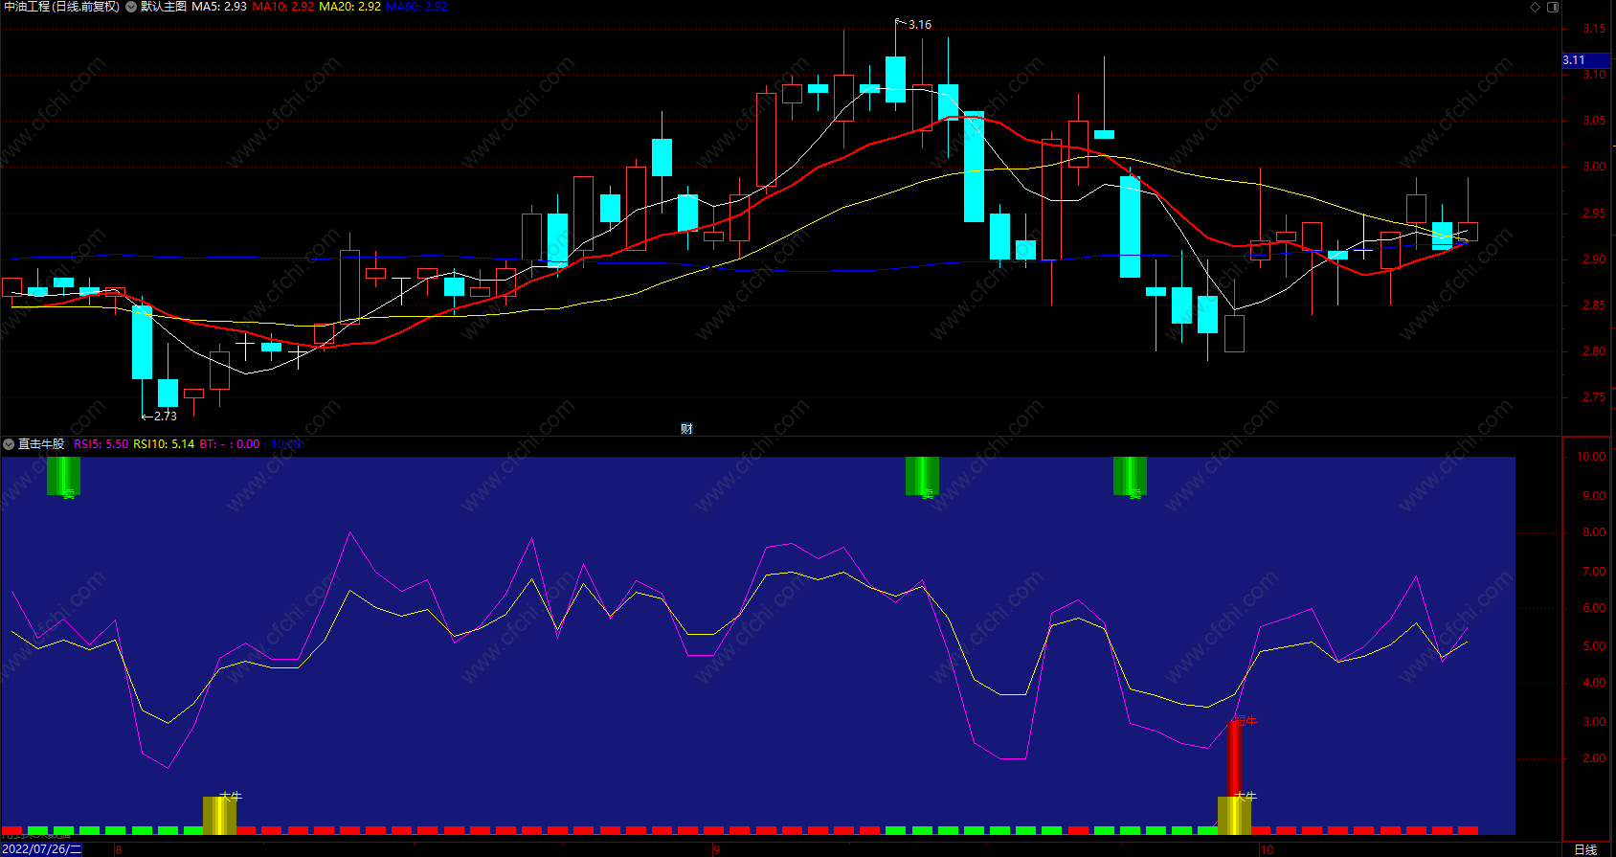Viewport: 1616px width, 857px height.
Task: Click the 直击牛股 indicator name
Action: [41, 444]
